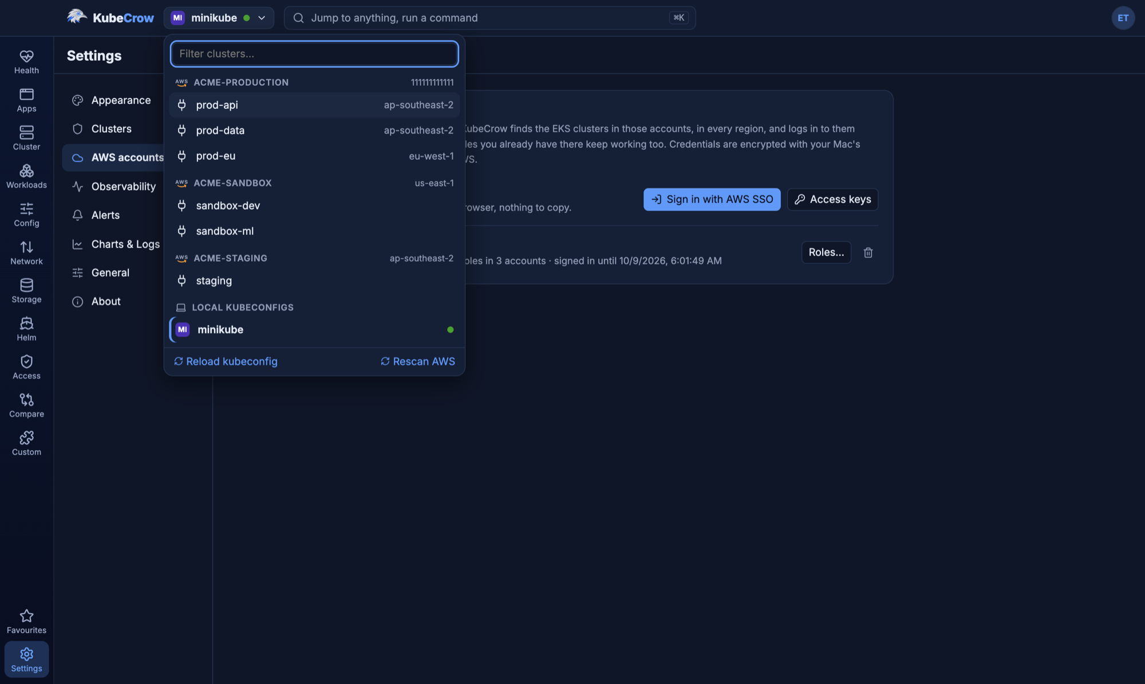Click the KubeCrow logo
The width and height of the screenshot is (1145, 684).
110,18
